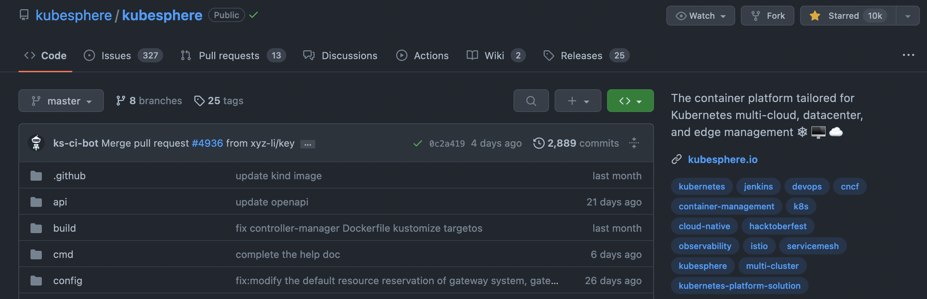Open the 8 branches link

149,101
